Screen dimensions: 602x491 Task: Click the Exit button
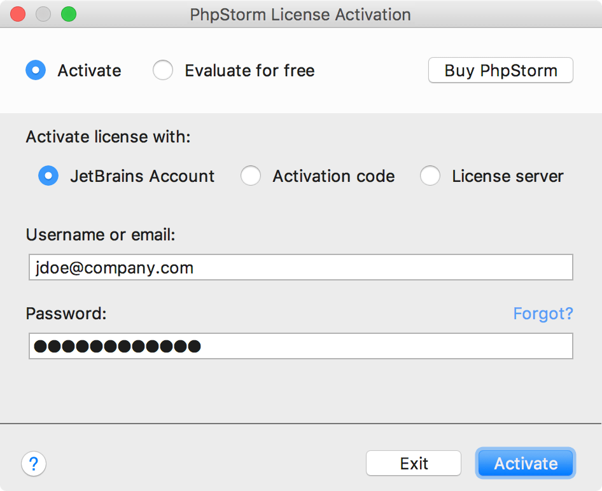414,464
